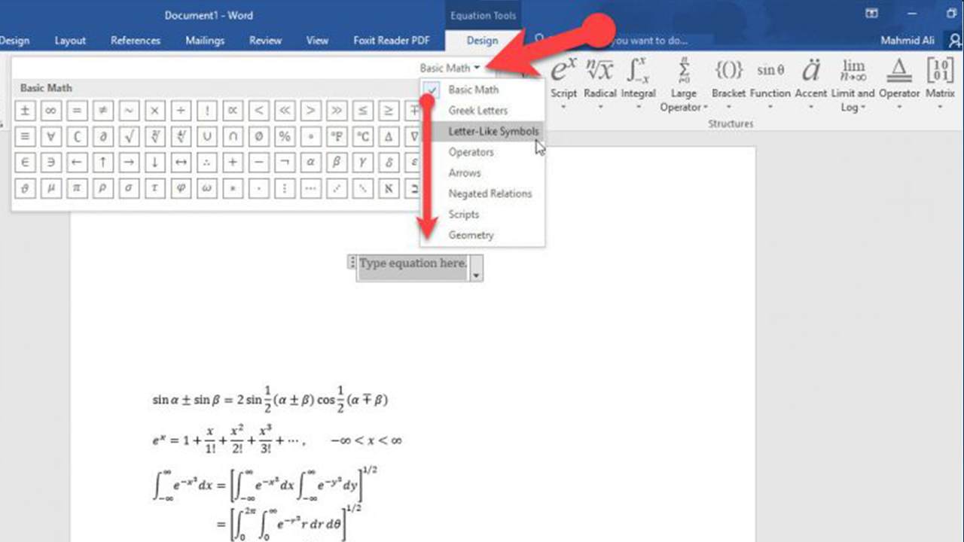The width and height of the screenshot is (964, 542).
Task: Switch to the Mailings ribbon tab
Action: pyautogui.click(x=205, y=41)
